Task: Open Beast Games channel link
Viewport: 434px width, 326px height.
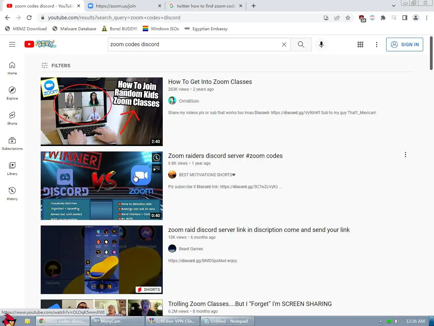Action: pos(191,249)
